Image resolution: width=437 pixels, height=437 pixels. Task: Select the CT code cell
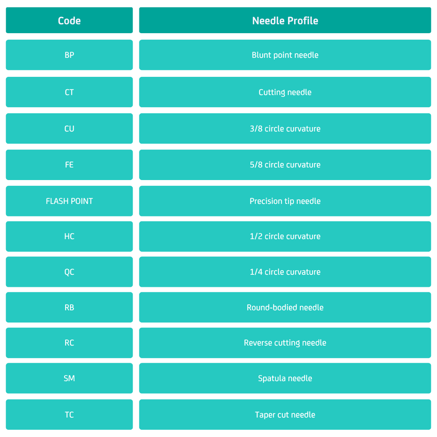click(69, 92)
